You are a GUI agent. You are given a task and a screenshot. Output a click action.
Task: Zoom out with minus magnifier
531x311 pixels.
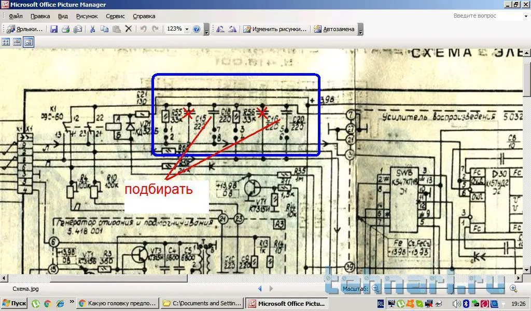[x=375, y=289]
